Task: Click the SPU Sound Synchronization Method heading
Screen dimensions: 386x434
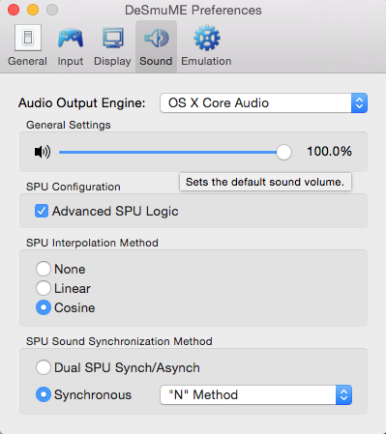Action: [119, 341]
